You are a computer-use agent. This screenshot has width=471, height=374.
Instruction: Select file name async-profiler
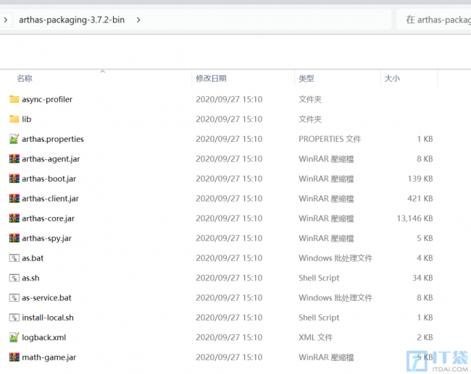pyautogui.click(x=47, y=99)
